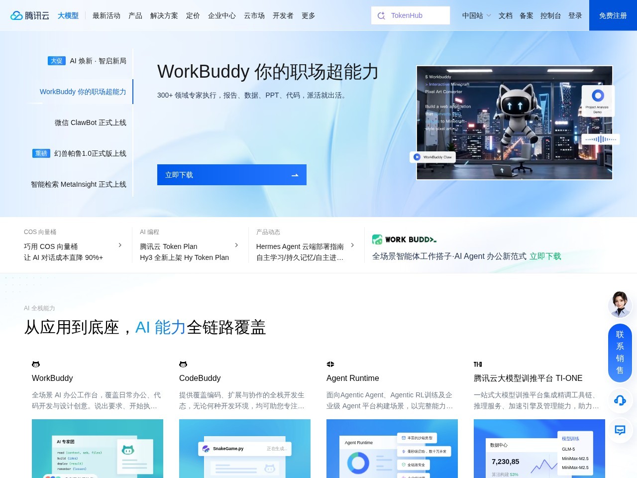
Task: Click the customer service avatar
Action: tap(620, 305)
